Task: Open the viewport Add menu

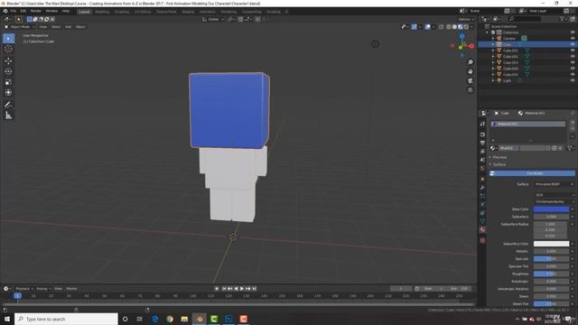Action: pyautogui.click(x=69, y=27)
